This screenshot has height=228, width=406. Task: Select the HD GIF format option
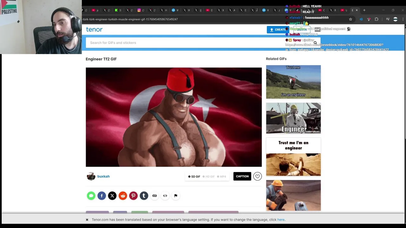coord(209,177)
